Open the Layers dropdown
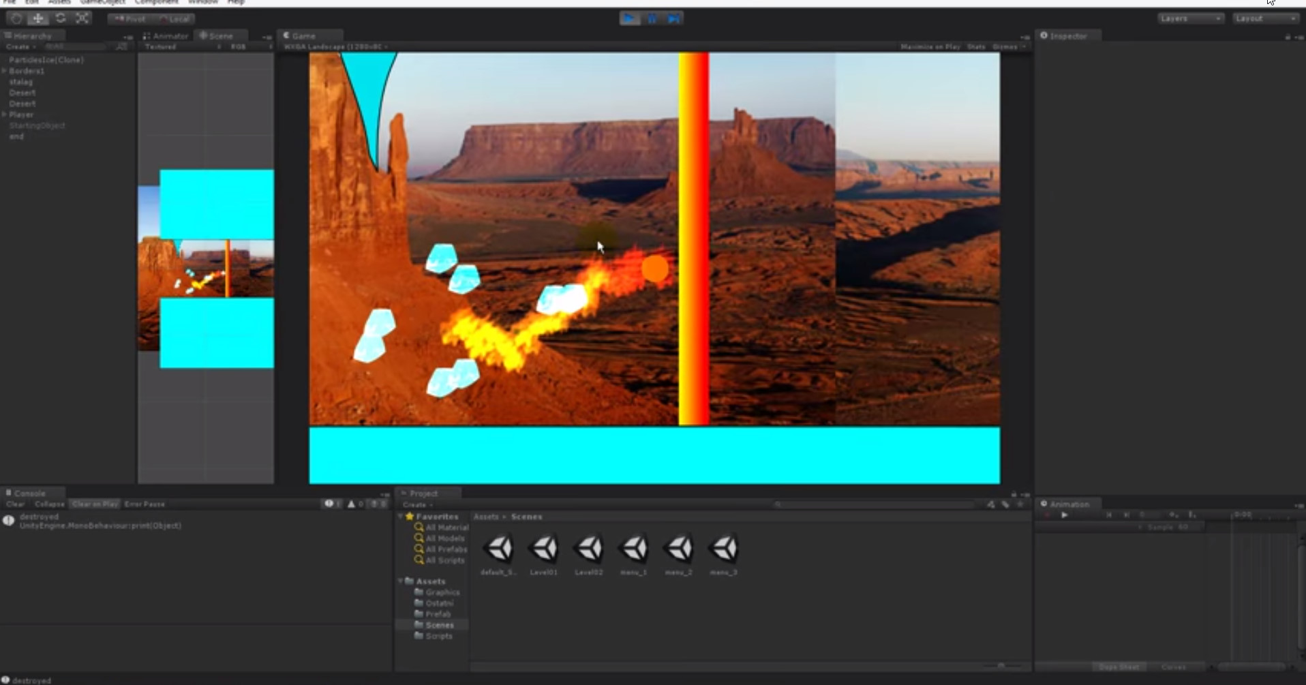 [1190, 18]
